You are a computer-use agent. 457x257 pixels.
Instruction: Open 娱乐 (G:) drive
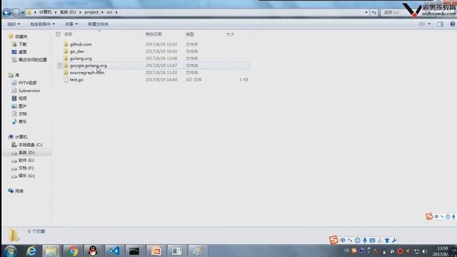(26, 176)
